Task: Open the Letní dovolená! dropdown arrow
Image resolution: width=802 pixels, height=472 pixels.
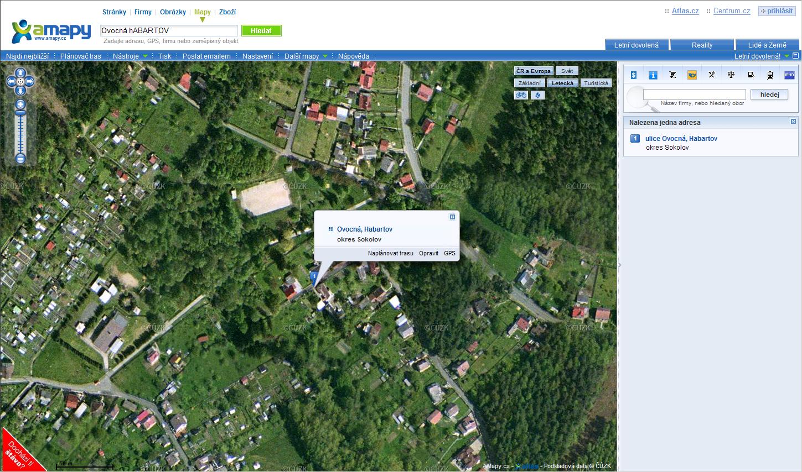Action: (787, 56)
